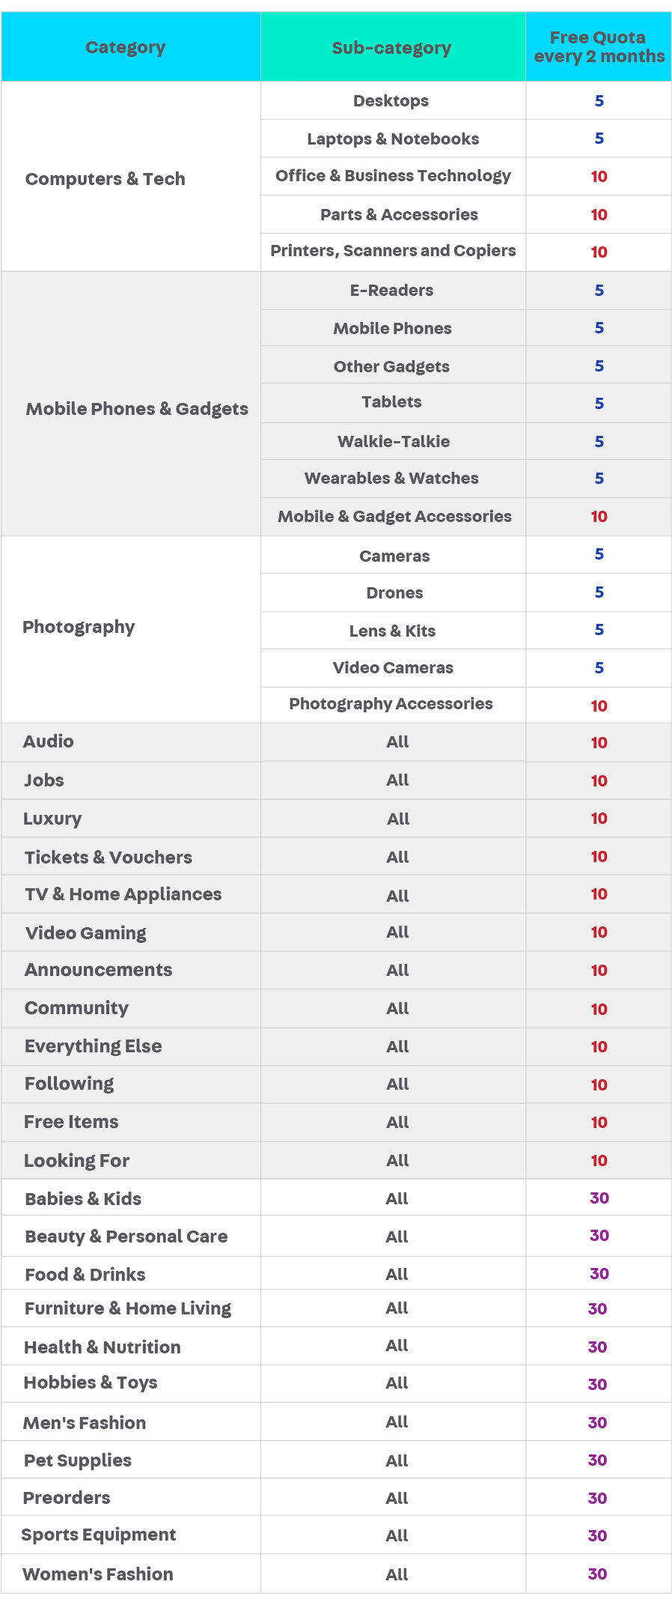Click the Printers, Scanners and Copiers cell
The image size is (672, 1605).
393,252
